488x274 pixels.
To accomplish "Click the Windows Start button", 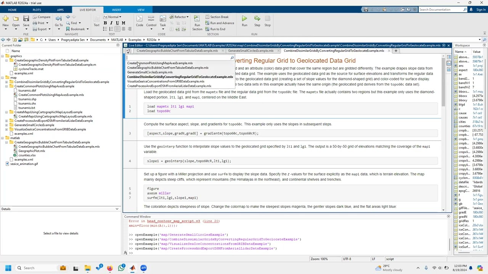I will (8, 268).
